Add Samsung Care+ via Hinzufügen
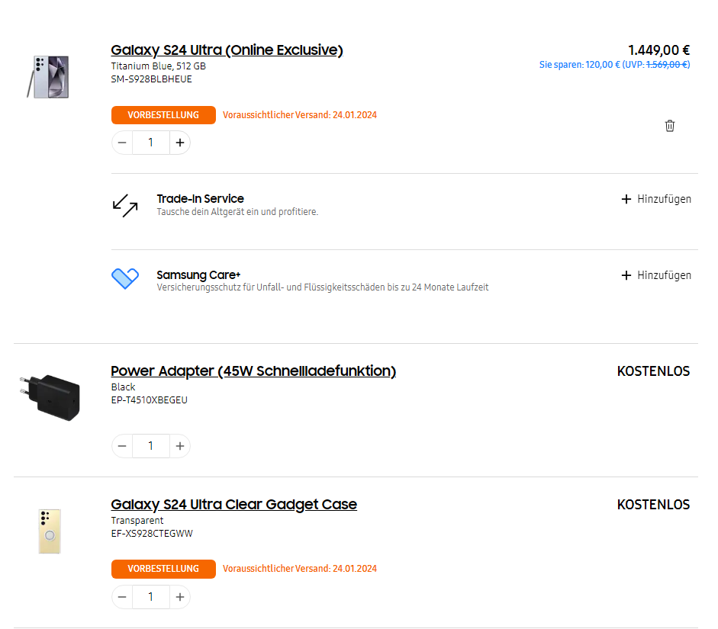The width and height of the screenshot is (718, 629). [x=657, y=275]
